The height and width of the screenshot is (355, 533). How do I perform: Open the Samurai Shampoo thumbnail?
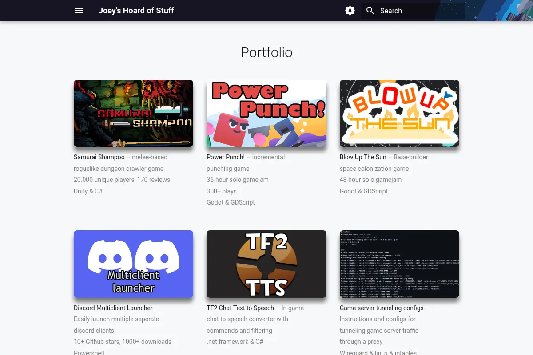click(x=133, y=113)
